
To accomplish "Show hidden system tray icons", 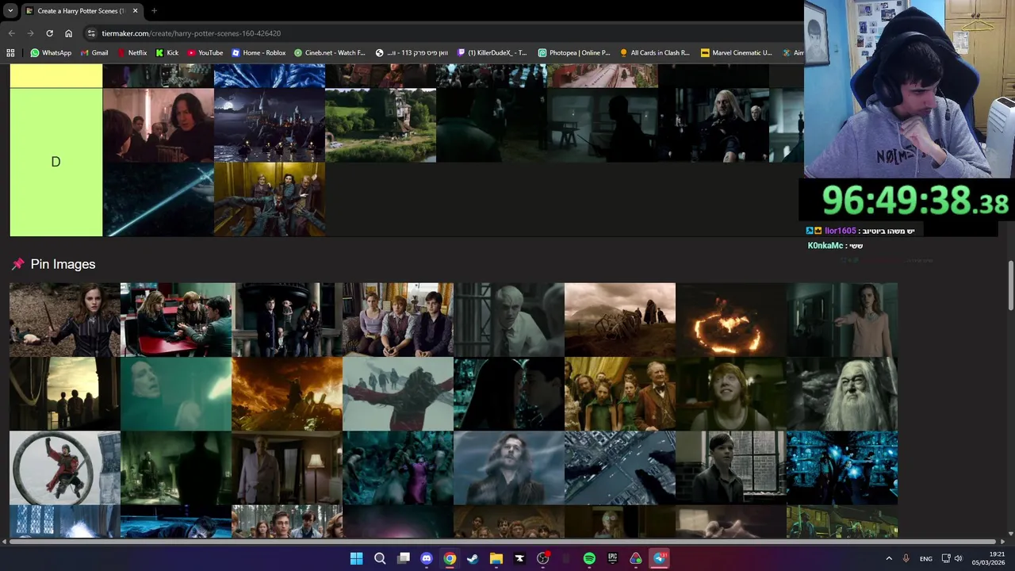I will click(889, 558).
